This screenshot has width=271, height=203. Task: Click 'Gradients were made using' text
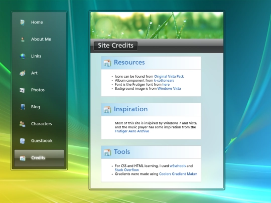(x=137, y=174)
